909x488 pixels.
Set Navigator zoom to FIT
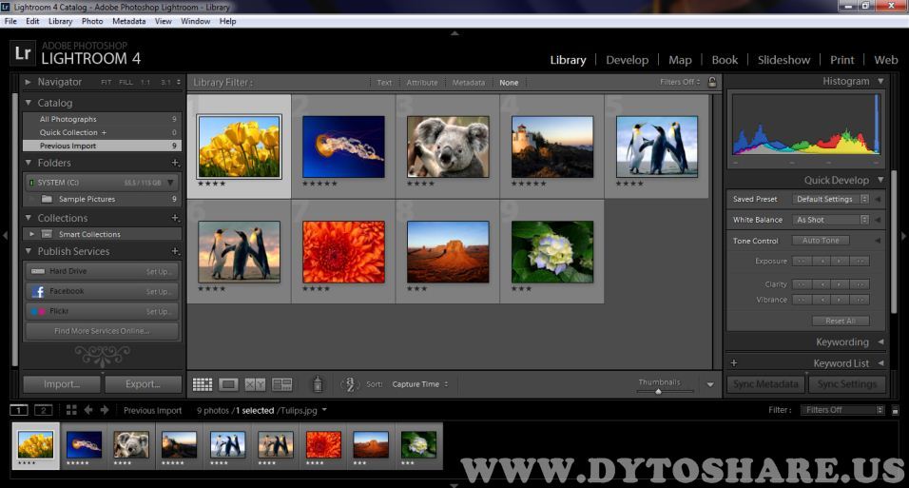106,83
